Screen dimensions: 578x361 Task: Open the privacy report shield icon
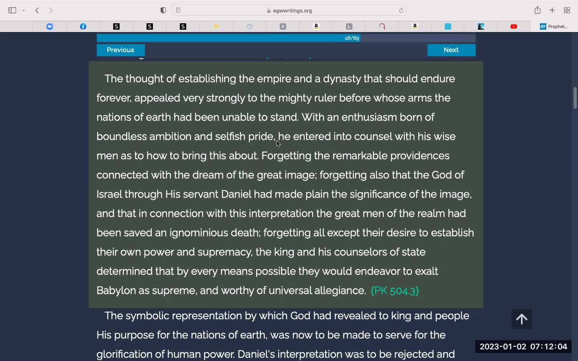[x=163, y=10]
